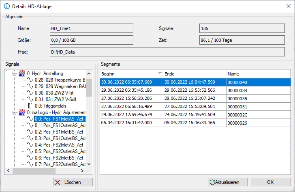Click end time 05.04.2022 16:16:33.165
The width and height of the screenshot is (295, 192).
[x=190, y=123]
